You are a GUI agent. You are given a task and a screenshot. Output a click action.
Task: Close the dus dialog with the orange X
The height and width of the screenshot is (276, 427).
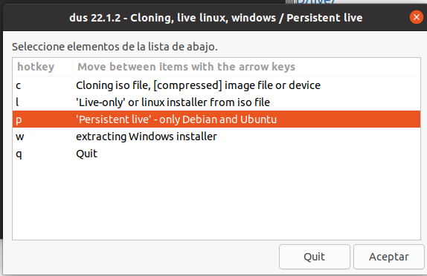[x=416, y=17]
